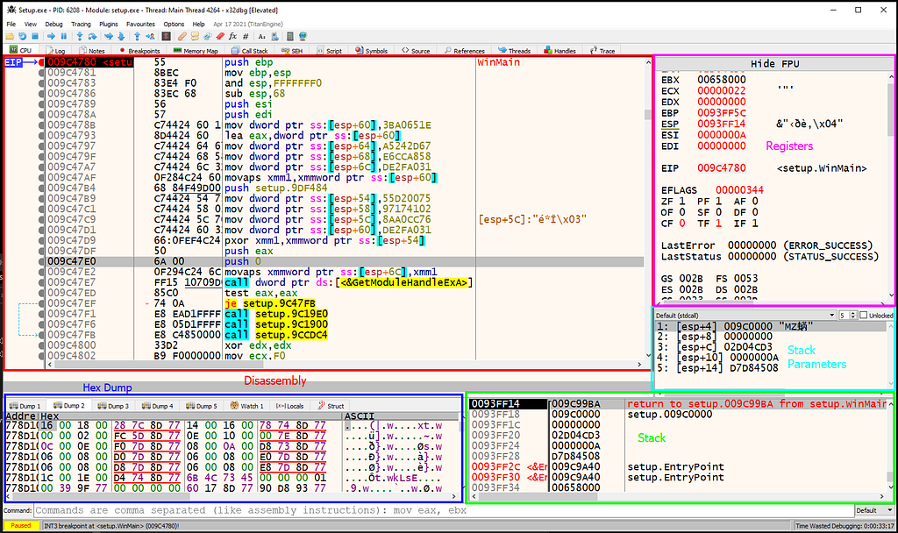Viewport: 898px width, 533px height.
Task: Toggle the Unlocked checkbox in stack parameters
Action: (864, 316)
